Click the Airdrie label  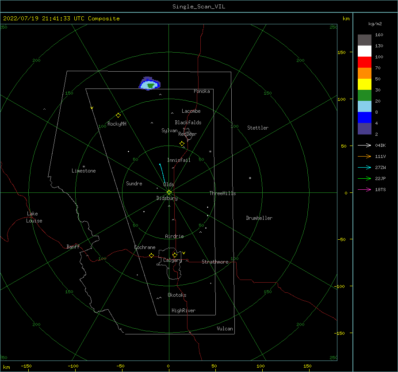click(174, 236)
